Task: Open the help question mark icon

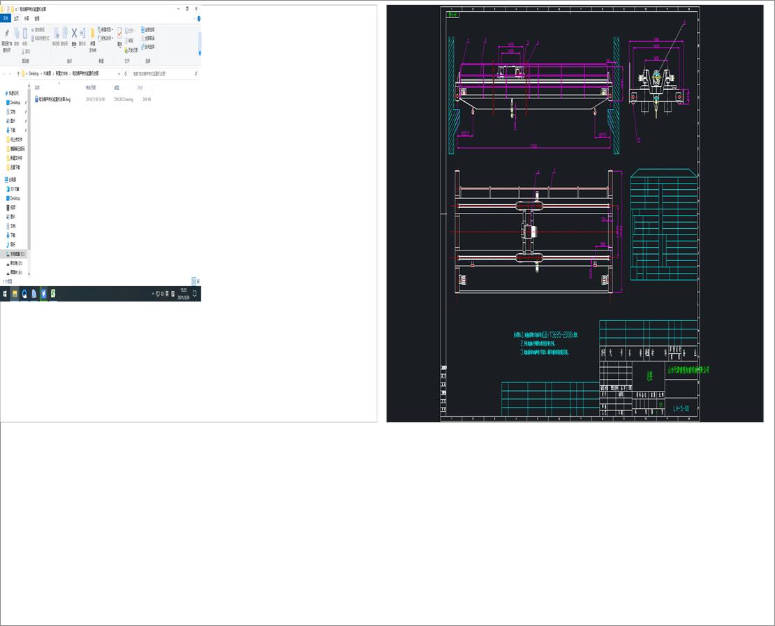Action: [x=198, y=19]
